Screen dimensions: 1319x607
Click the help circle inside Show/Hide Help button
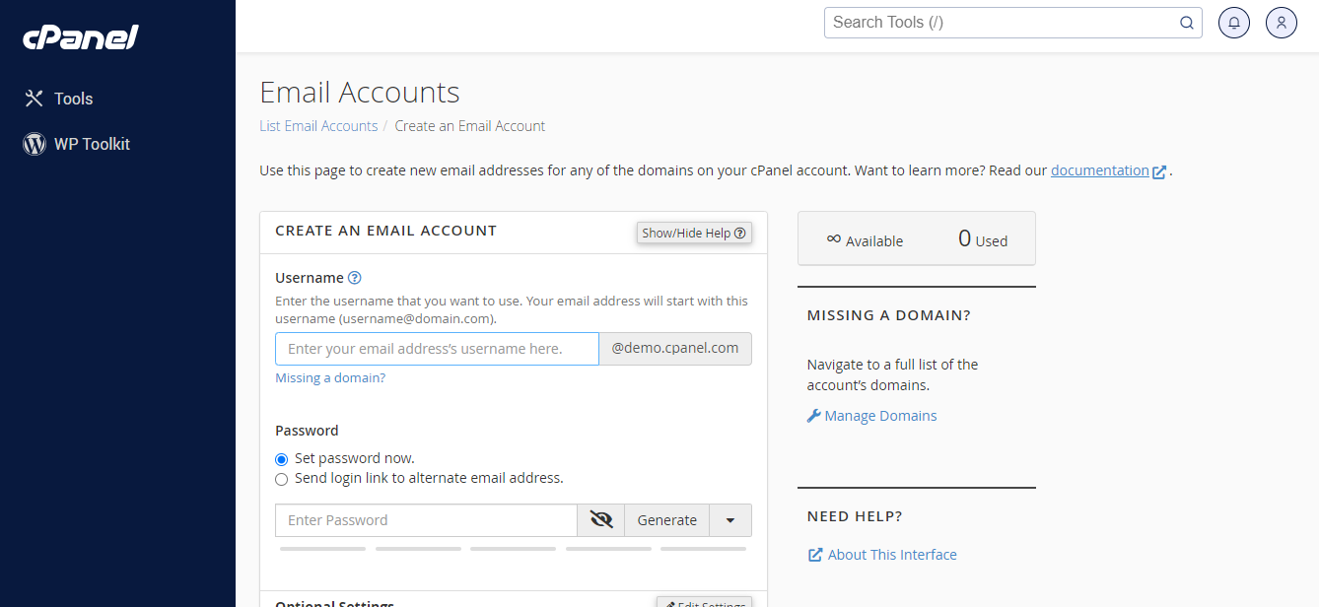pos(740,233)
